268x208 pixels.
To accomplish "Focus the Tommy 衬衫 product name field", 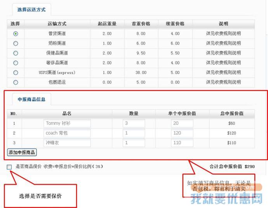I will (67, 123).
